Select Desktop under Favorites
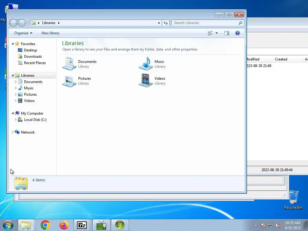308x231 pixels. [30, 50]
